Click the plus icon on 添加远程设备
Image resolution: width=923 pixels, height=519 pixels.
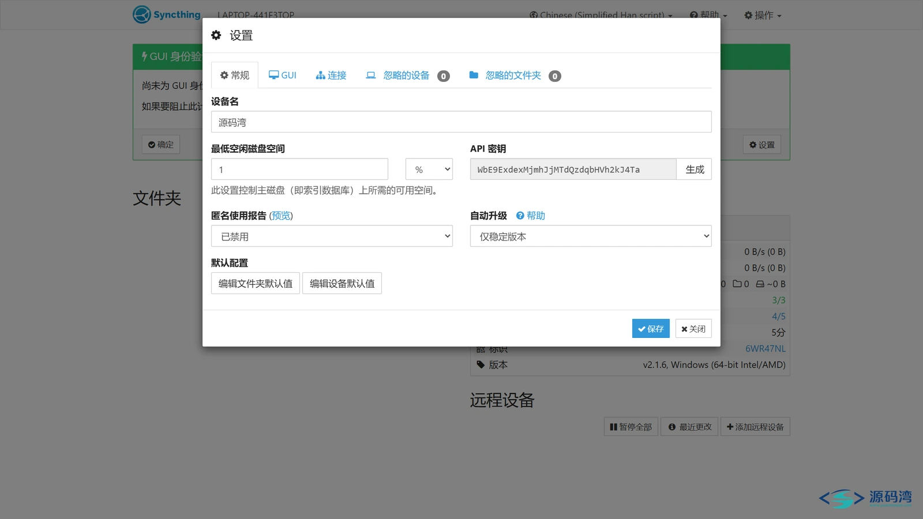tap(730, 427)
